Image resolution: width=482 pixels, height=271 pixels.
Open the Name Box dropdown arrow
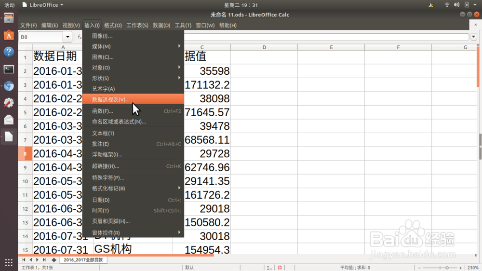67,37
